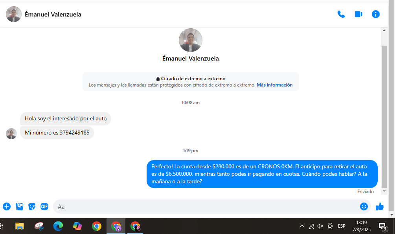Open the conversation information panel
The height and width of the screenshot is (234, 395).
tap(376, 14)
